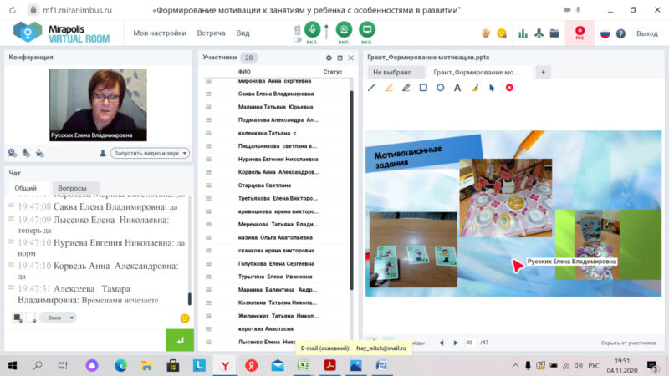Open the Excel icon in the taskbar

304,365
